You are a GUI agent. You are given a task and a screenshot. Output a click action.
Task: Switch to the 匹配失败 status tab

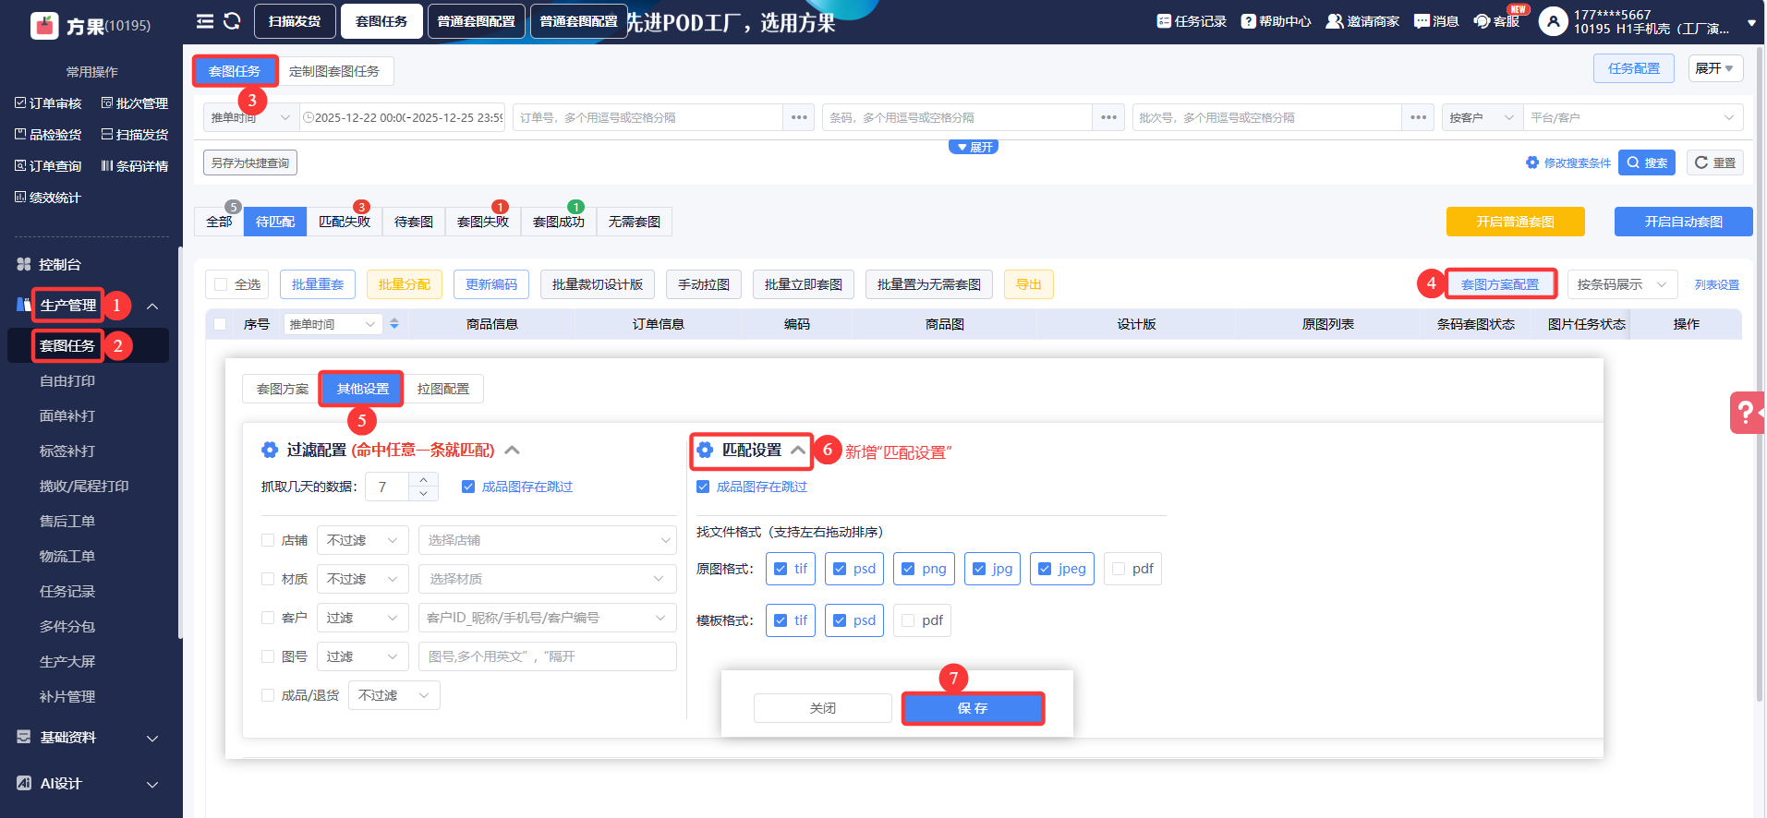[344, 222]
